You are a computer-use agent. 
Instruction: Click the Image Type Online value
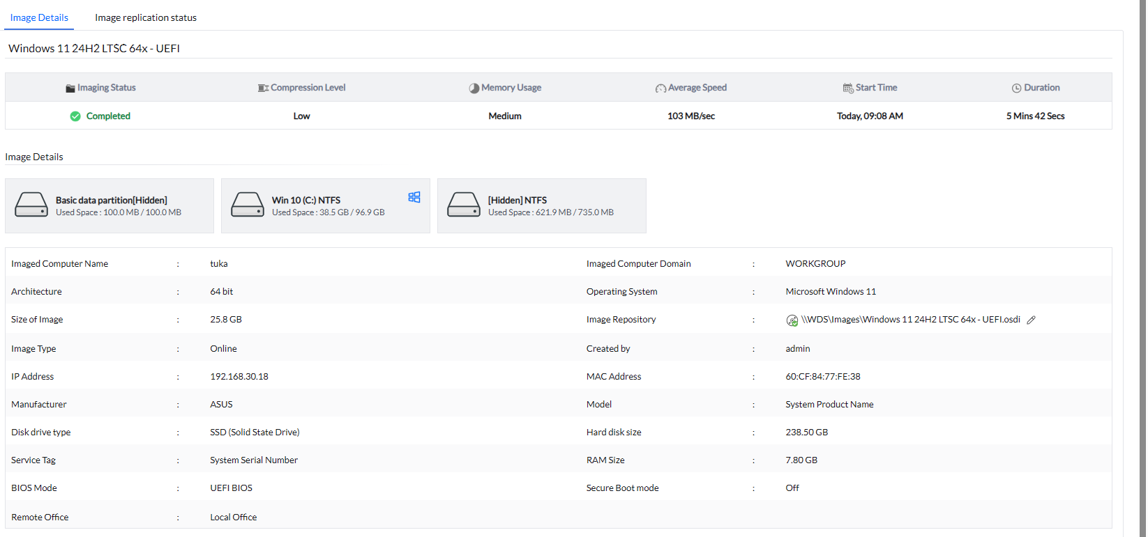click(x=224, y=349)
